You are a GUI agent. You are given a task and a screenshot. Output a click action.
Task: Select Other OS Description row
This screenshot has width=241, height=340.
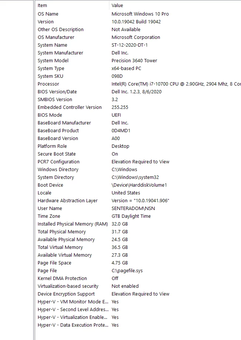(61, 30)
